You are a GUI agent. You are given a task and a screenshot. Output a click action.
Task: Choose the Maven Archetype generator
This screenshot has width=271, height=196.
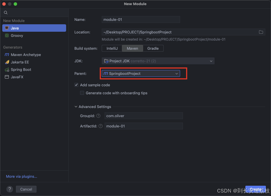[34, 55]
